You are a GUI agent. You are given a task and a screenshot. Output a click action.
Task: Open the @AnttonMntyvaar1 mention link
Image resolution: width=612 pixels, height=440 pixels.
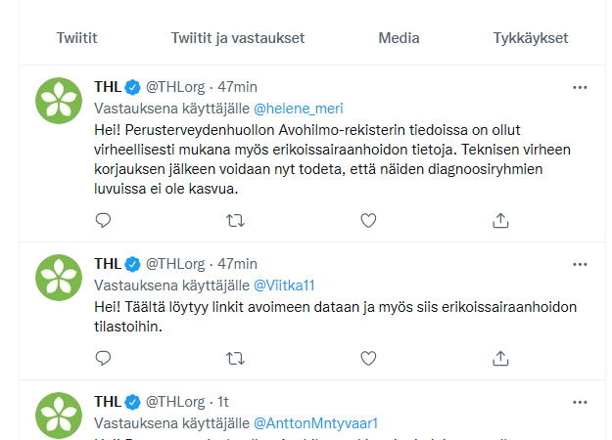(315, 423)
